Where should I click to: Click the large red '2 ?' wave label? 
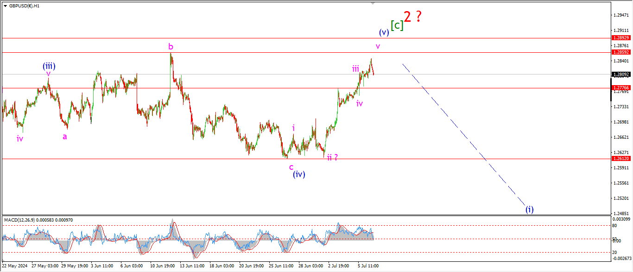coord(412,17)
